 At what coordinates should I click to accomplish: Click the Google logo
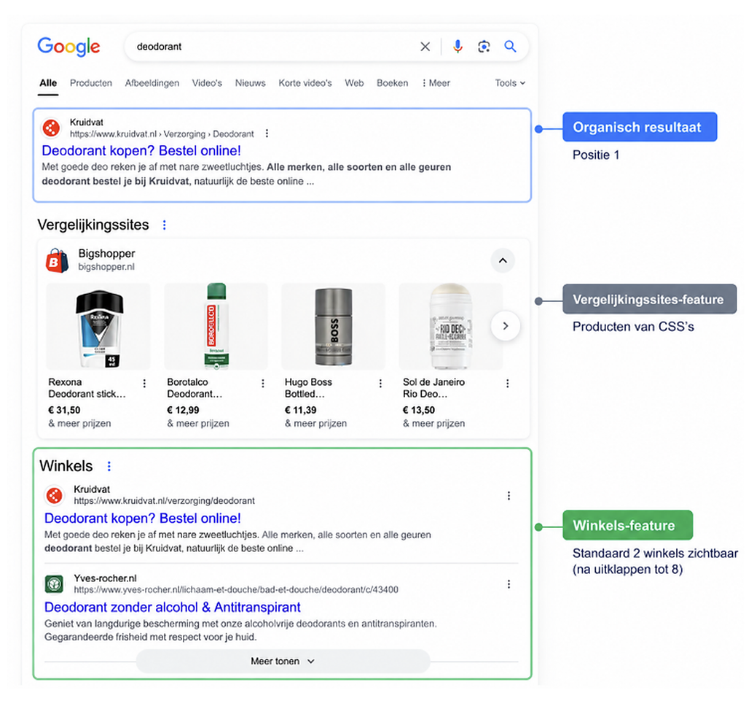click(x=69, y=47)
